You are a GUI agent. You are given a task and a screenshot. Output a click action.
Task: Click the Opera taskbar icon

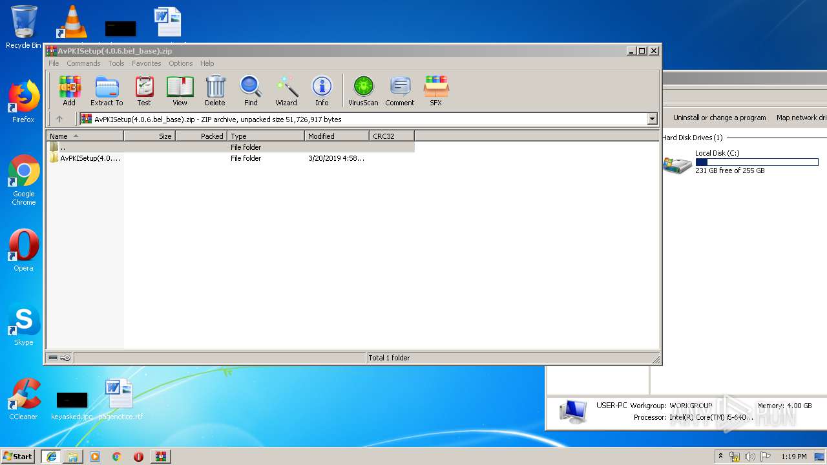click(139, 456)
